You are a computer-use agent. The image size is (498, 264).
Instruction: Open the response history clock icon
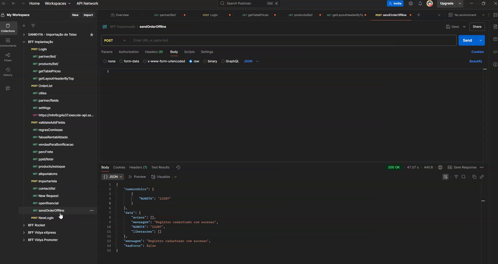point(178,168)
